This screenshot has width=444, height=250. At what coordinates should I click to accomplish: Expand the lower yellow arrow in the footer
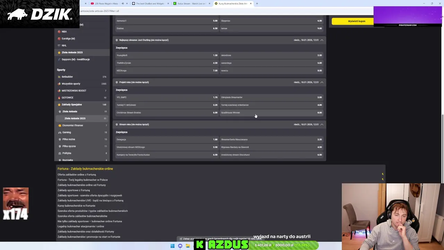(x=383, y=179)
